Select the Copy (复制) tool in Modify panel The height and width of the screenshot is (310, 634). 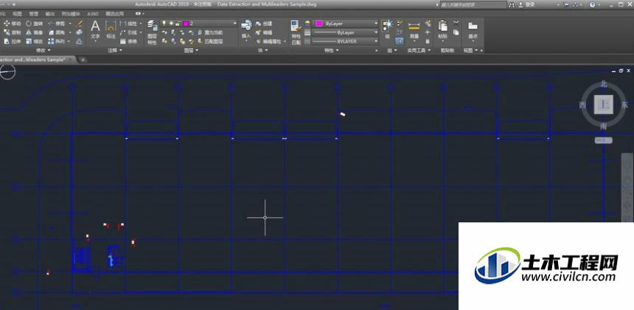[x=12, y=32]
